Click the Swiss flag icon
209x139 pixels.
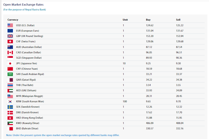pyautogui.click(x=10, y=42)
